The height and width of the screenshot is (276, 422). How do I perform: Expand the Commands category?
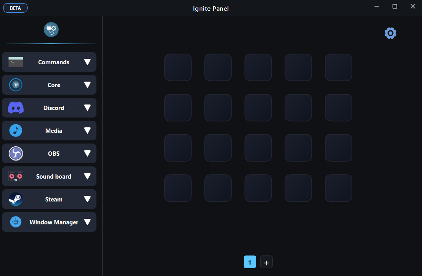click(x=87, y=62)
